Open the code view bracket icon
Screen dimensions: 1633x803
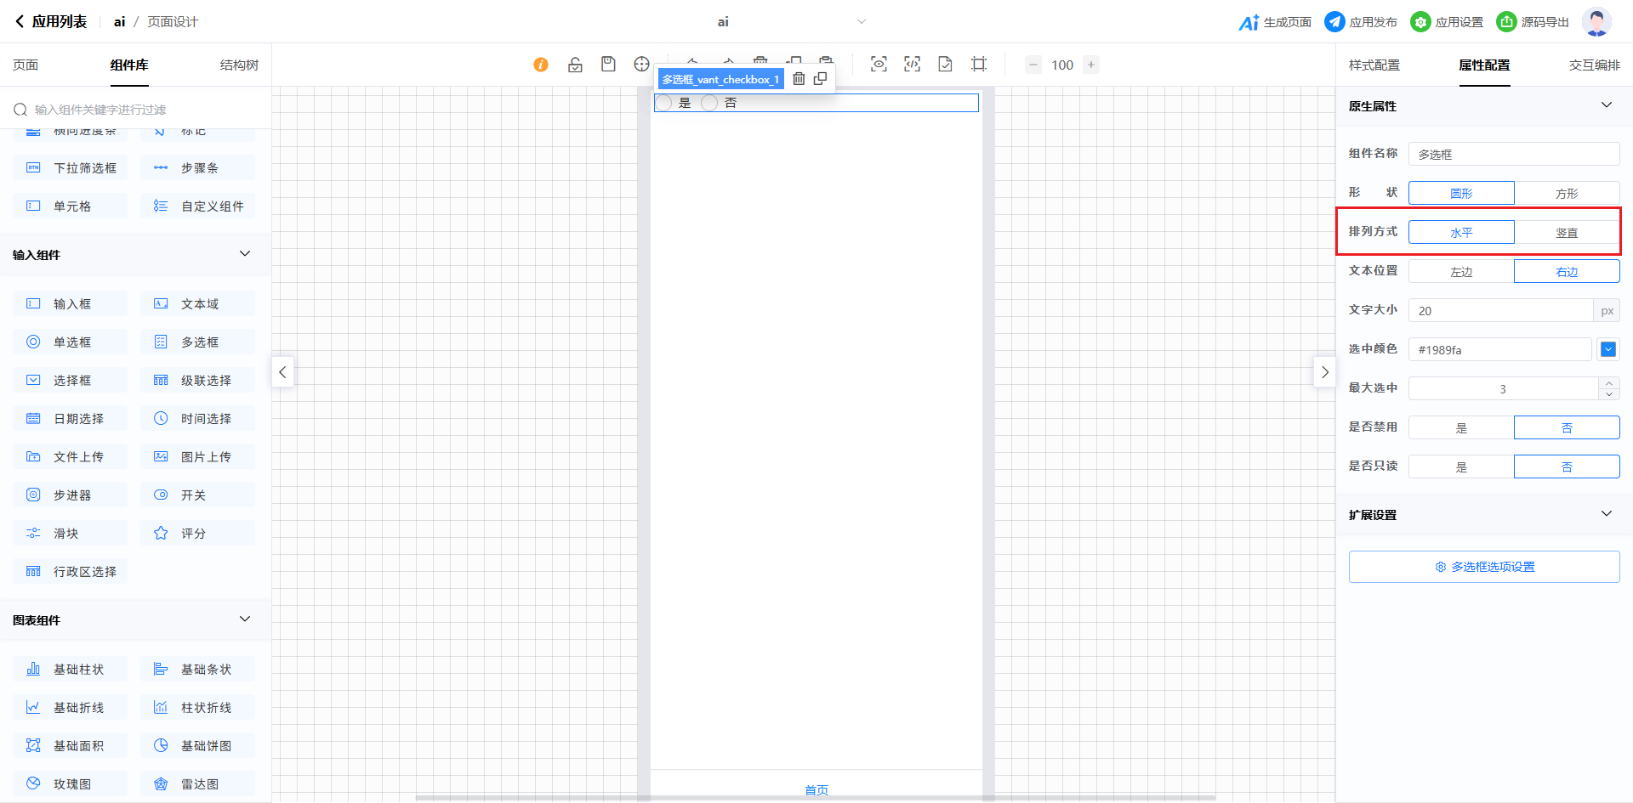pyautogui.click(x=912, y=65)
